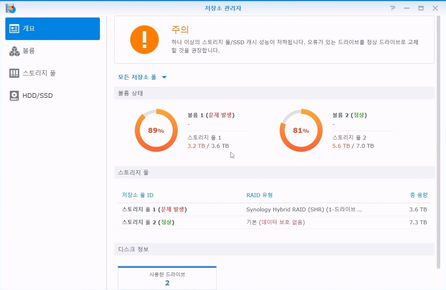Click the HDD/SSD drive icon in sidebar
Screen dimensions: 446x290
point(14,96)
